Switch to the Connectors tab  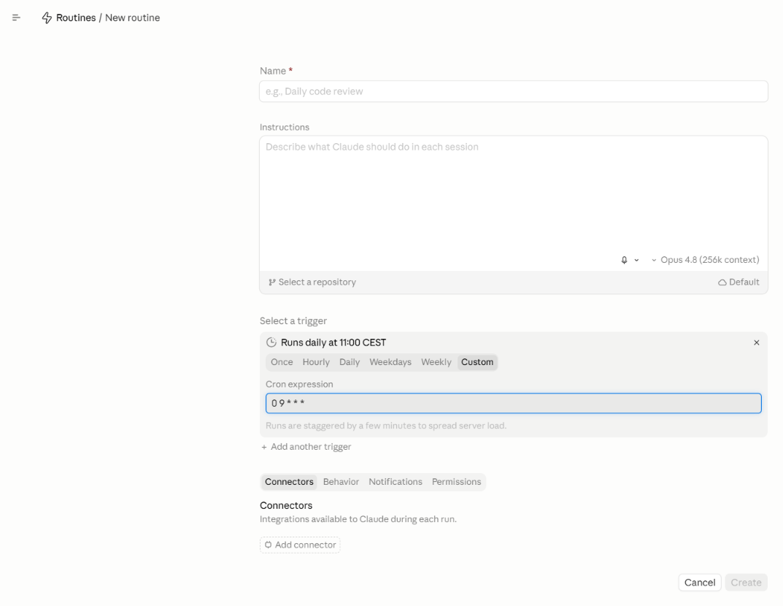click(x=289, y=482)
